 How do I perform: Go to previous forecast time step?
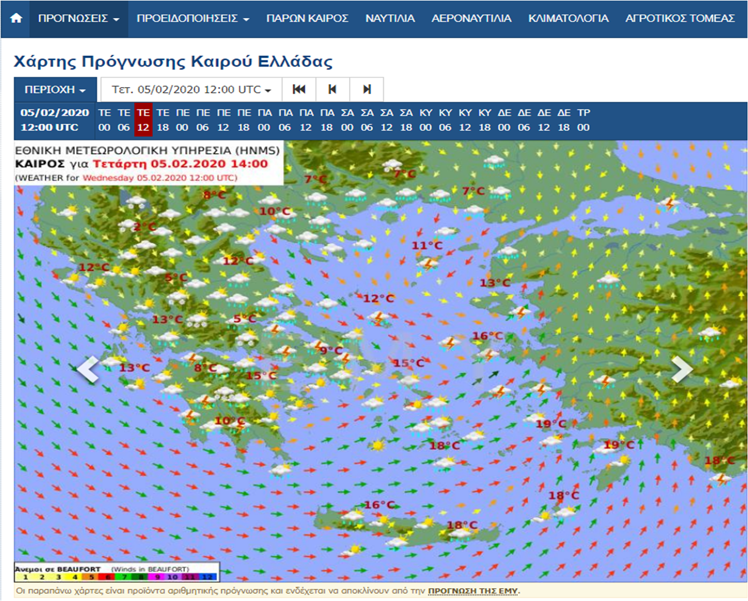332,89
